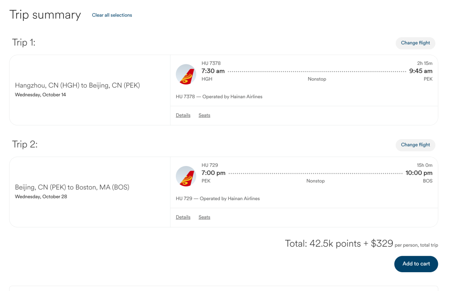Select the Trip summary heading
The width and height of the screenshot is (461, 291).
(45, 15)
